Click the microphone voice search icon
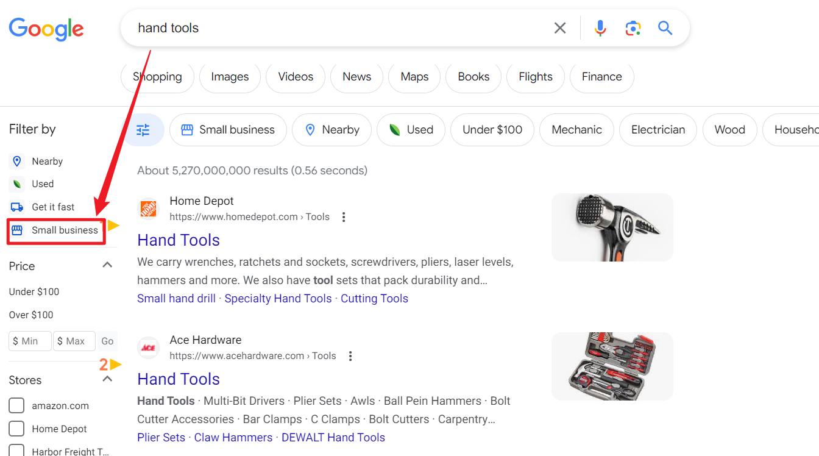819x456 pixels. tap(600, 28)
